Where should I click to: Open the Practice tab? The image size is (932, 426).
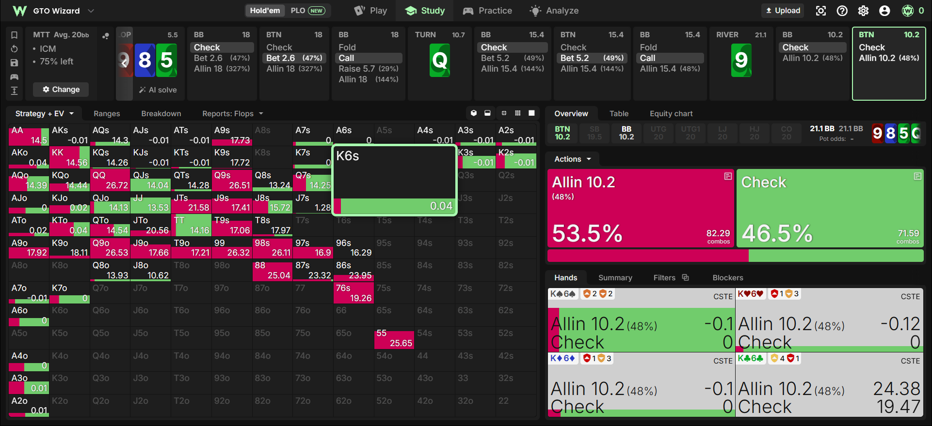[x=487, y=11]
